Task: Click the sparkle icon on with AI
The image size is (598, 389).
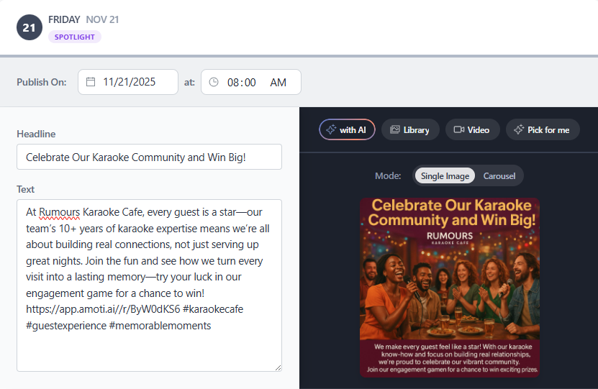Action: pos(331,130)
